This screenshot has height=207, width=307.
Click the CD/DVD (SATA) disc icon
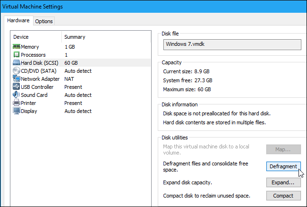17,71
